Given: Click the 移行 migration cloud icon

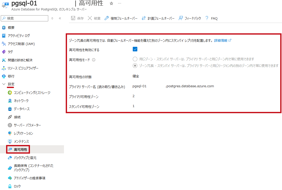Looking at the screenshot, I should [4, 76].
